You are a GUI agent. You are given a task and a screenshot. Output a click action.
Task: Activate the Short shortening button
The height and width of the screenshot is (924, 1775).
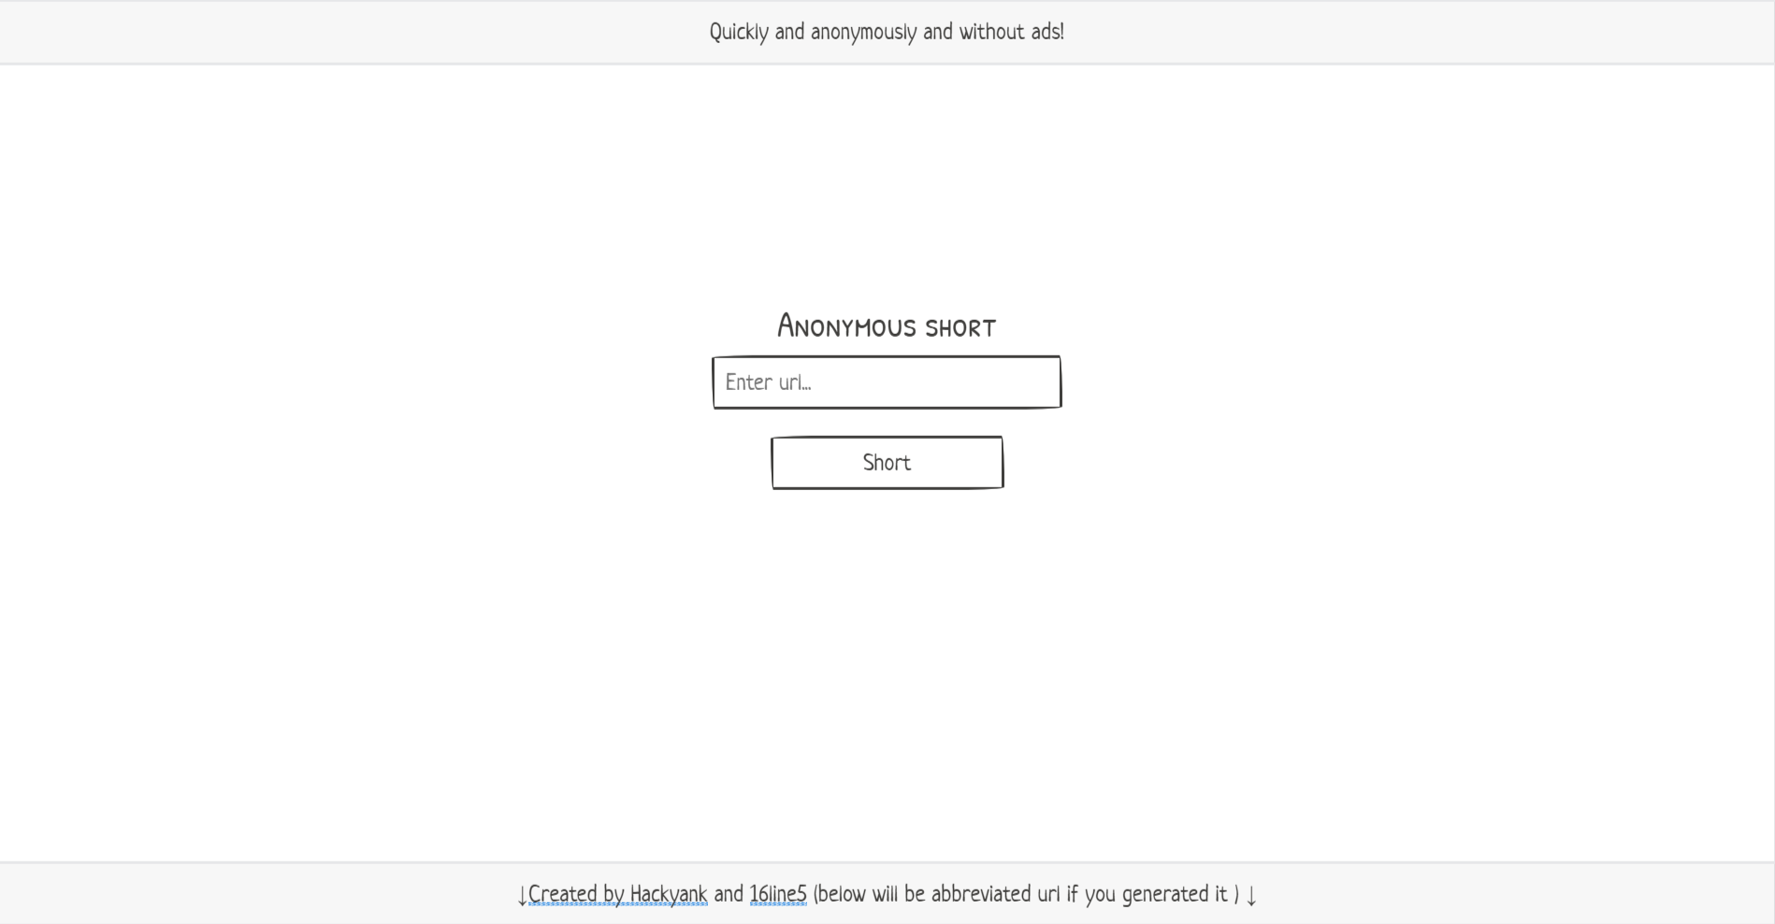click(x=886, y=462)
